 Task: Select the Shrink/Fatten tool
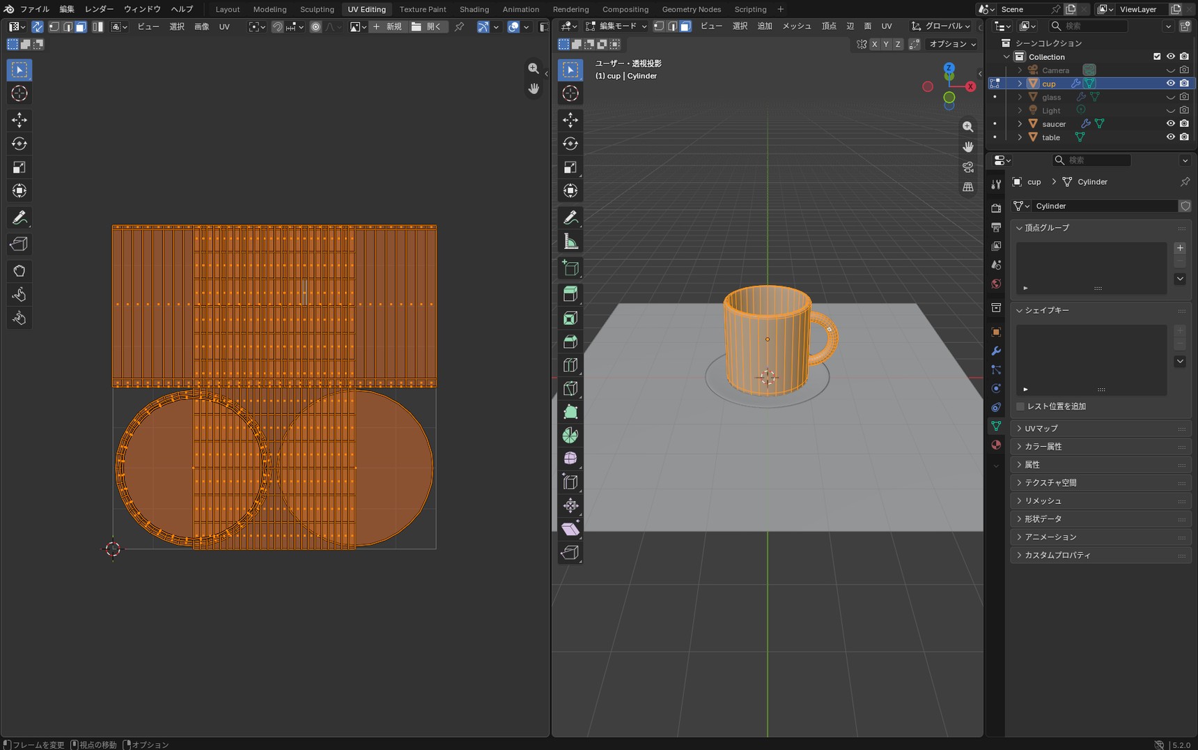[x=570, y=505]
